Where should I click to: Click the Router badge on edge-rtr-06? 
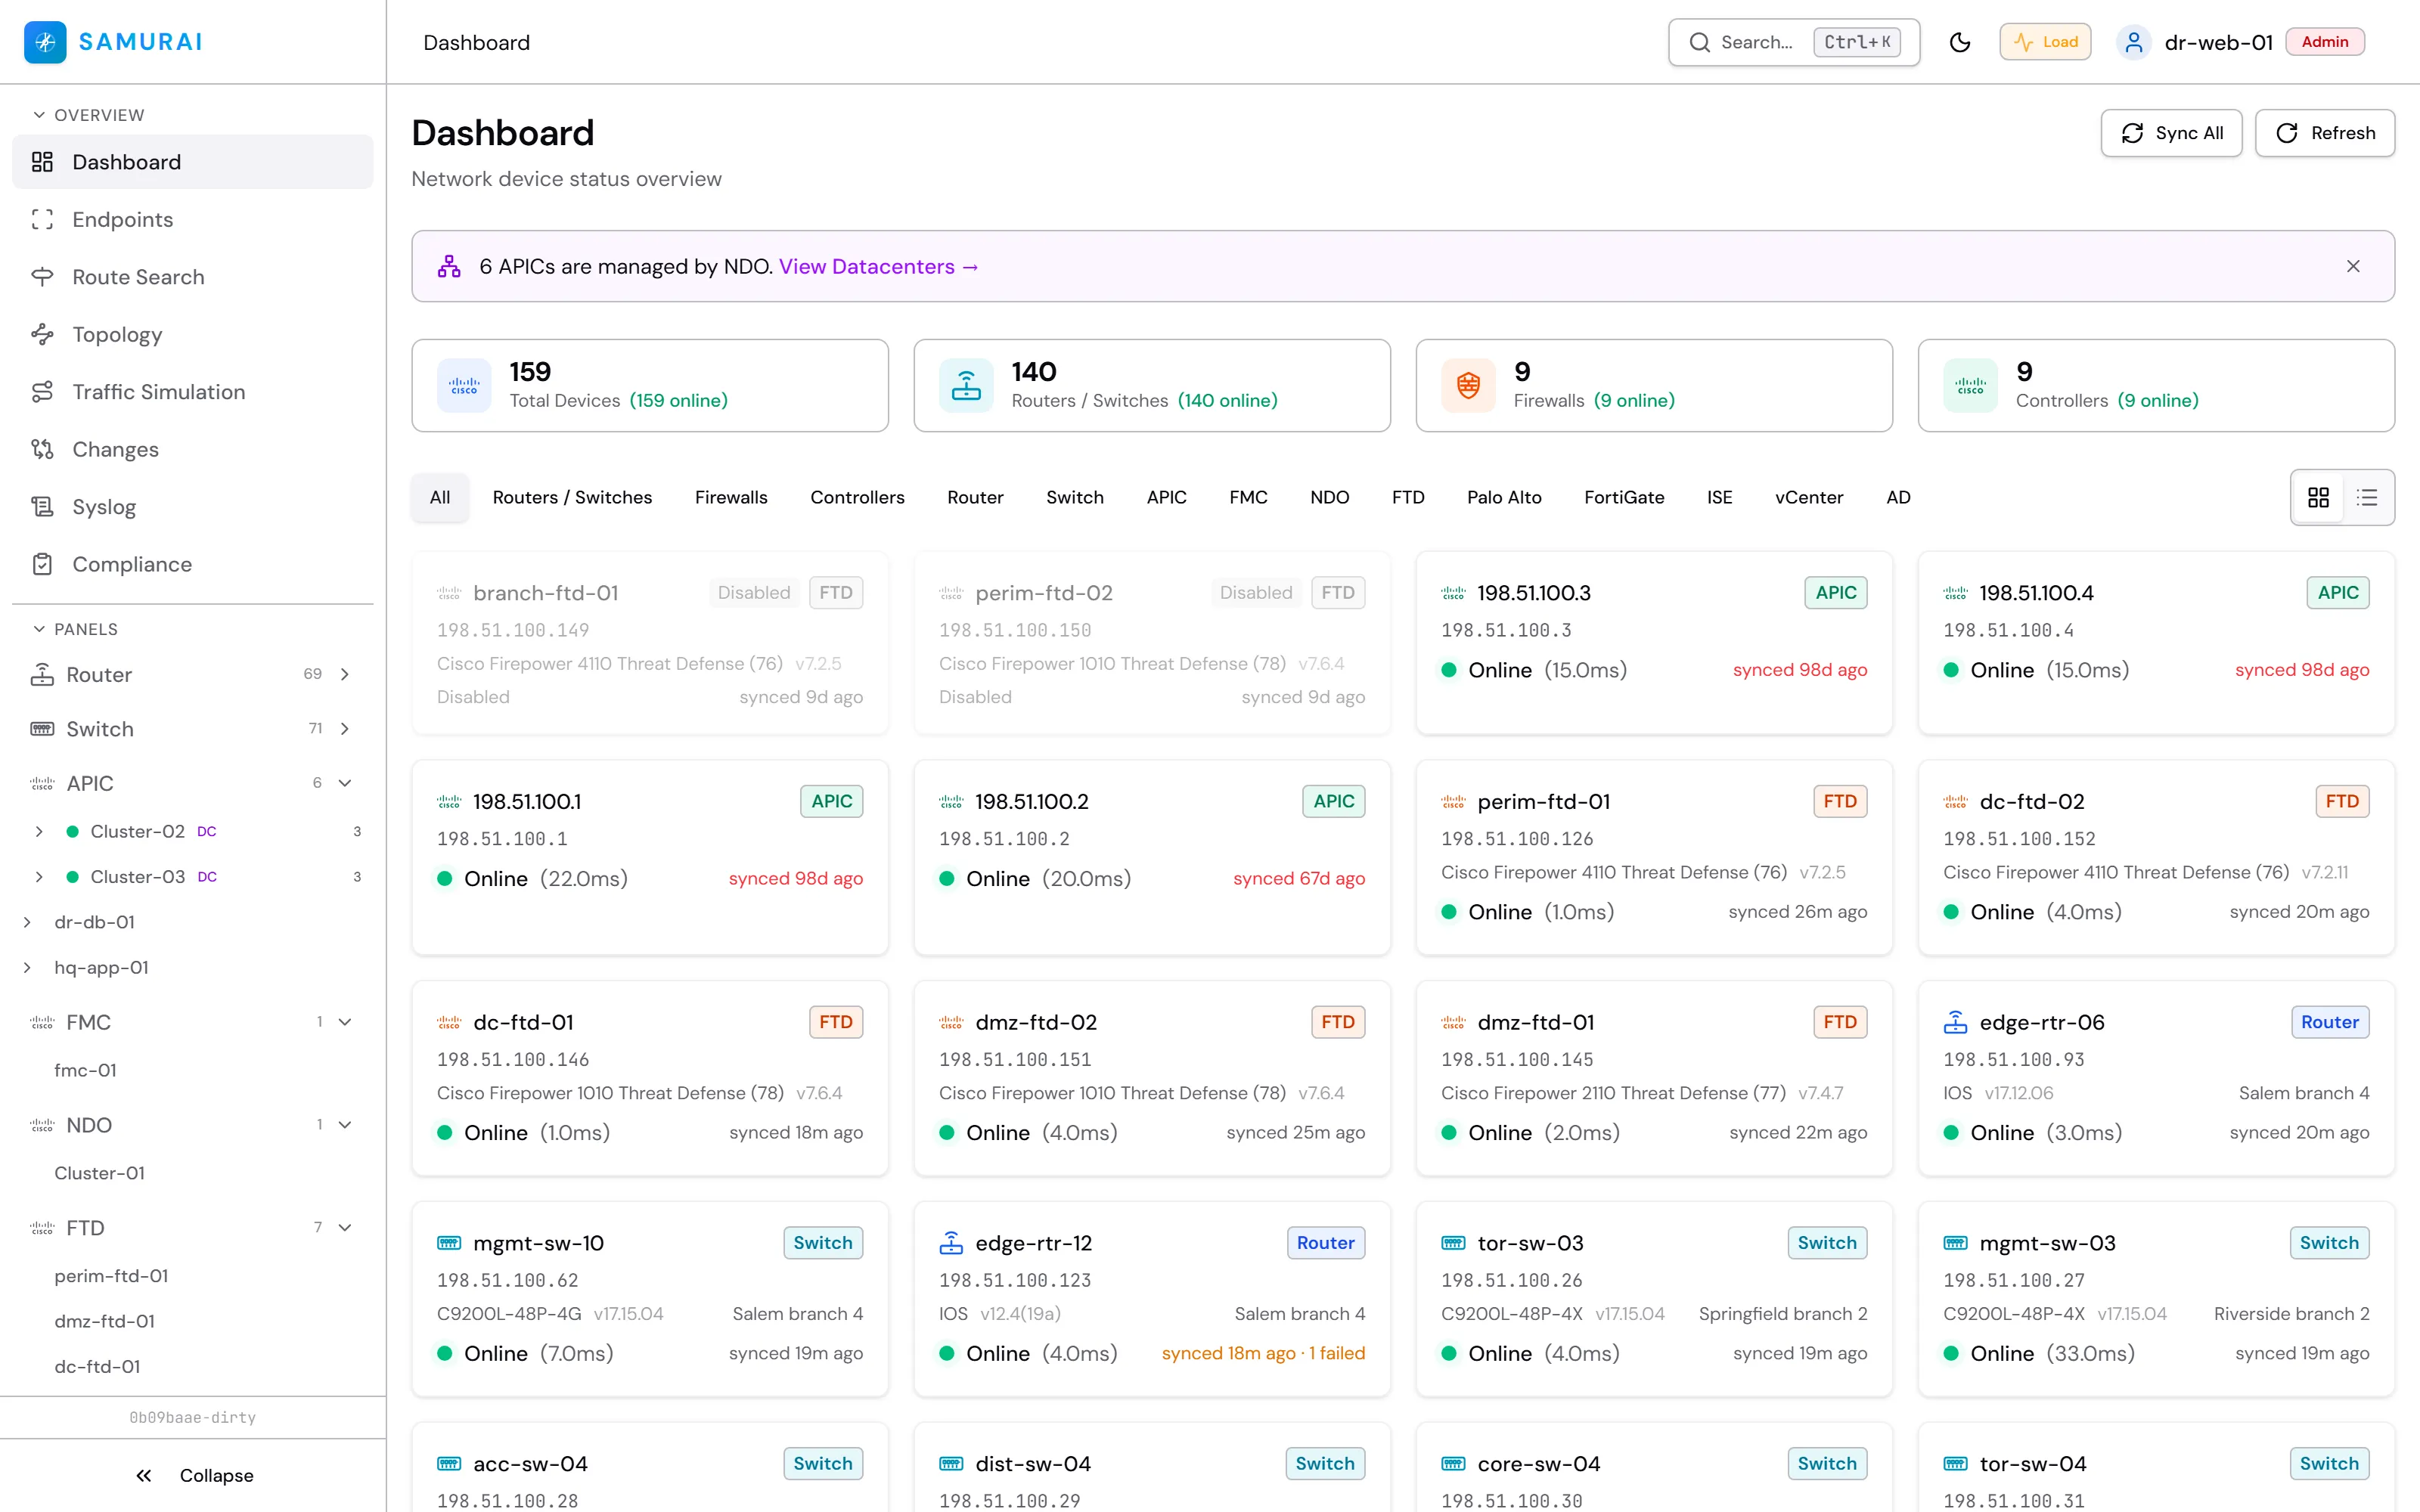pos(2330,1022)
